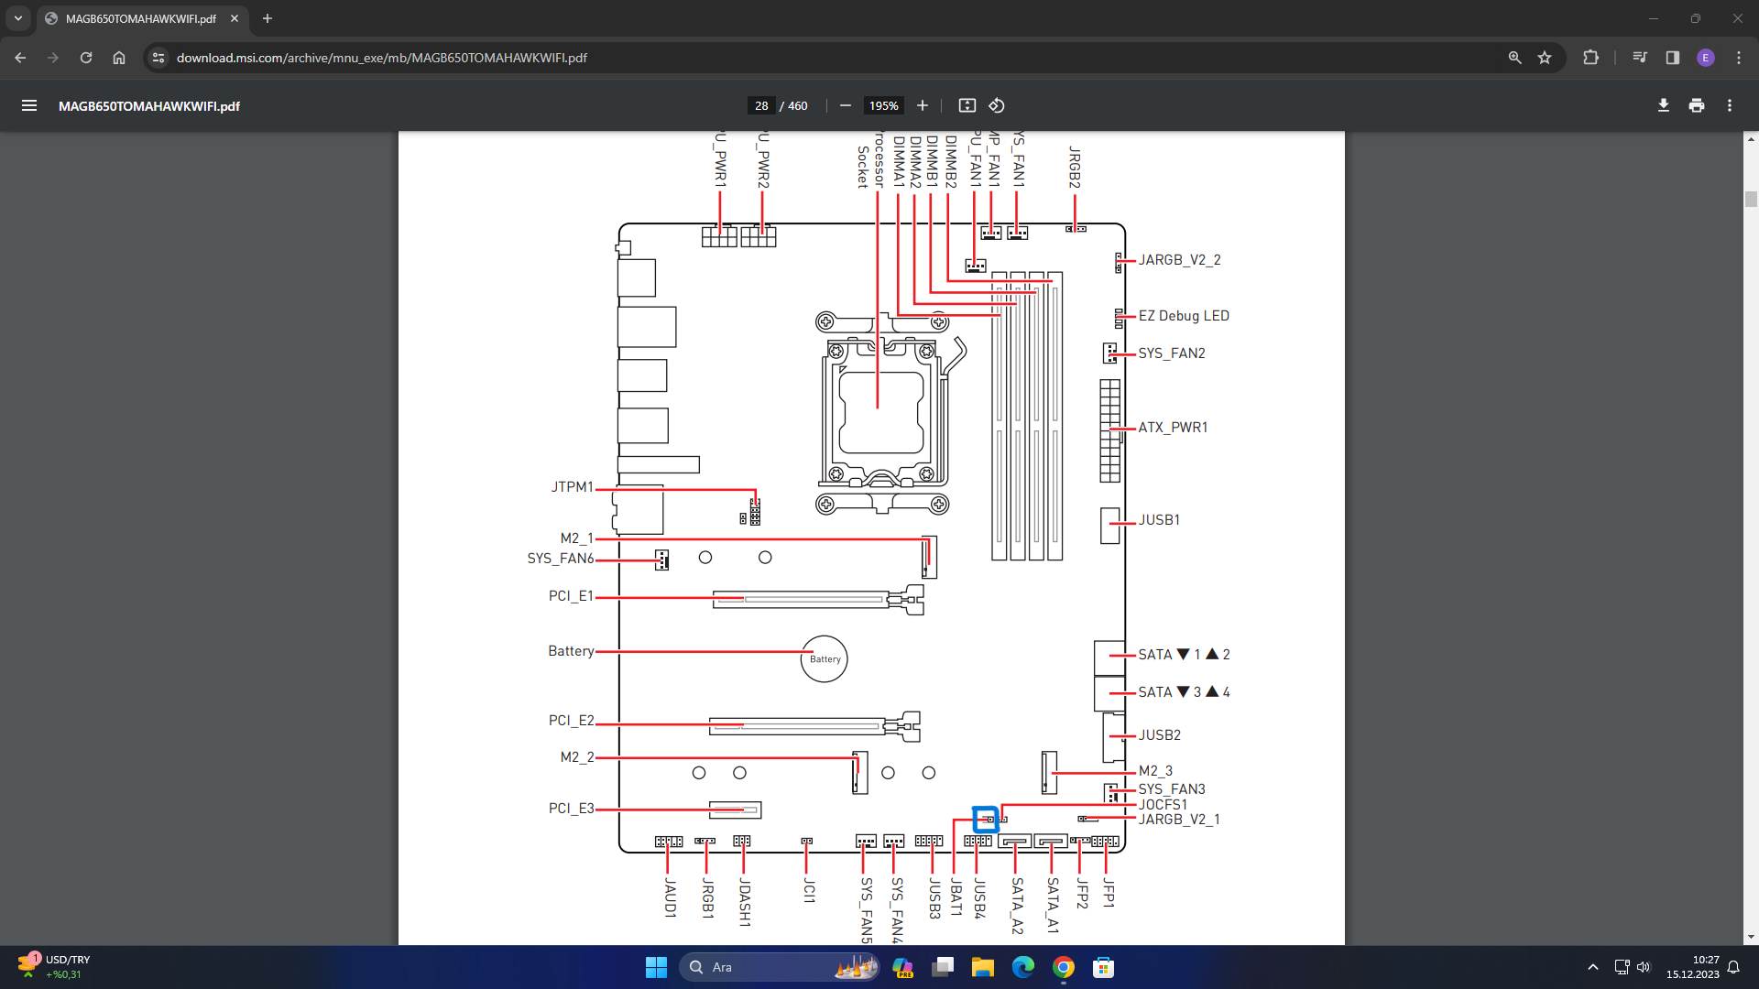
Task: Open Task View on taskbar
Action: pyautogui.click(x=943, y=967)
